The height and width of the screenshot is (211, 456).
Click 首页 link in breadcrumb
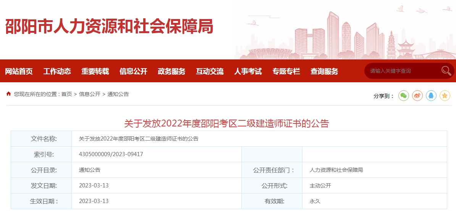(66, 94)
